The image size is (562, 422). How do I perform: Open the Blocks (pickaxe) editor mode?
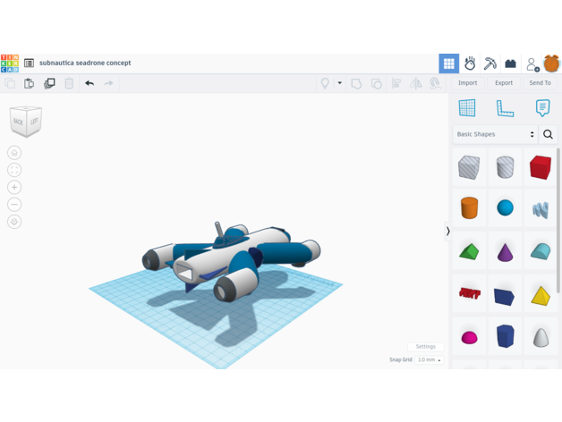point(490,63)
